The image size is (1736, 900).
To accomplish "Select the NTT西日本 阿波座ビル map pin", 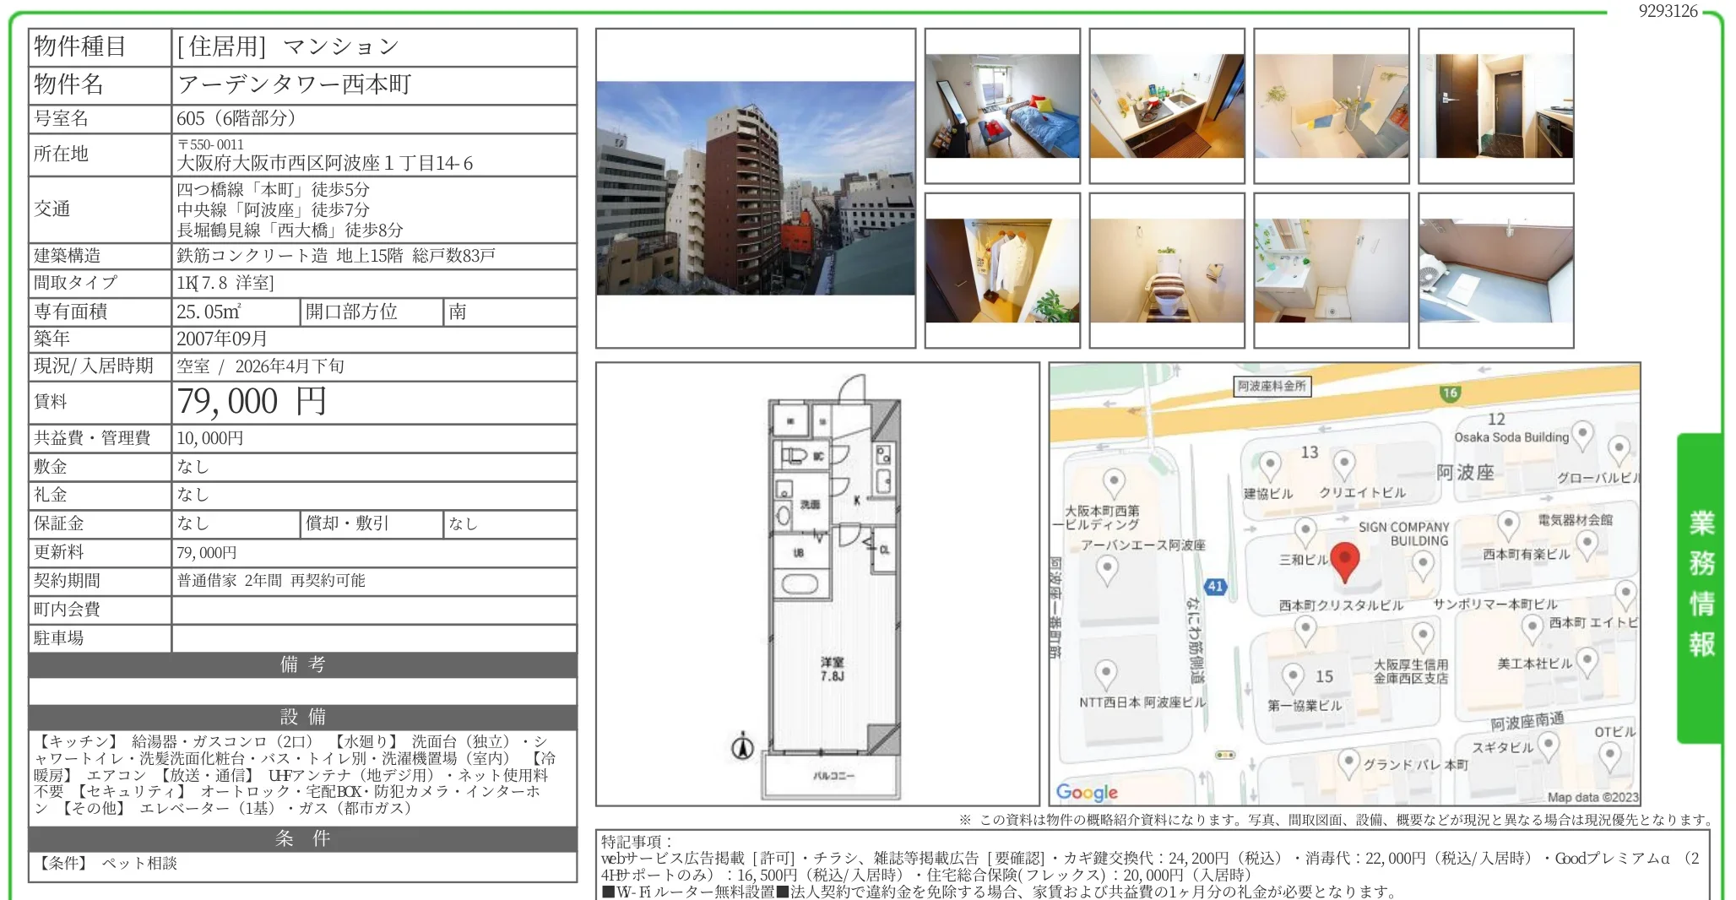I will [1105, 675].
